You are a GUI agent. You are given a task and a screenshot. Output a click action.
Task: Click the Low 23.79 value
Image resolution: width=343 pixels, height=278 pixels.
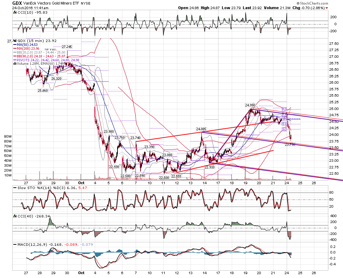click(x=231, y=8)
